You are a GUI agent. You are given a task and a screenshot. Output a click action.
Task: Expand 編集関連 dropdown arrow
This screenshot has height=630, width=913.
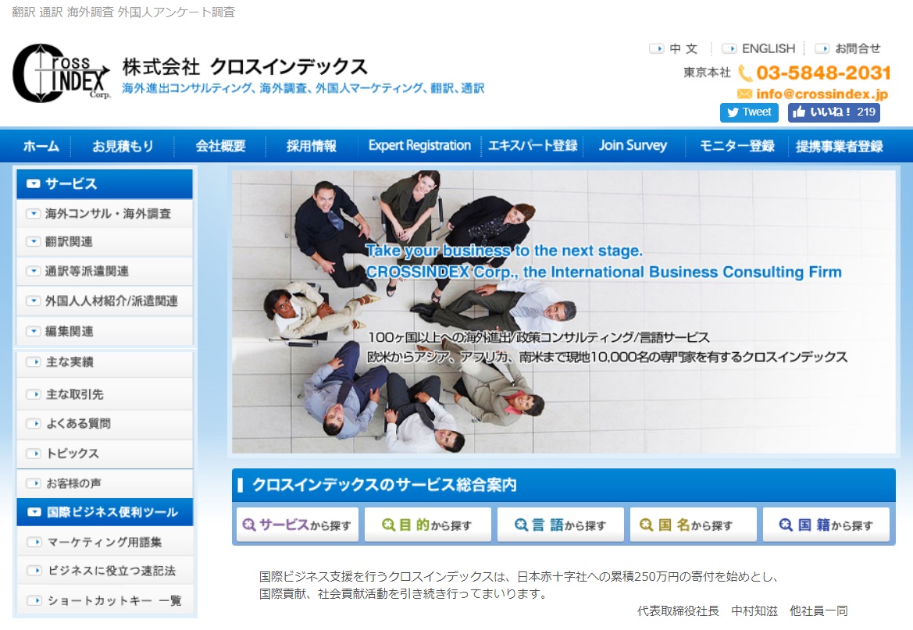33,331
